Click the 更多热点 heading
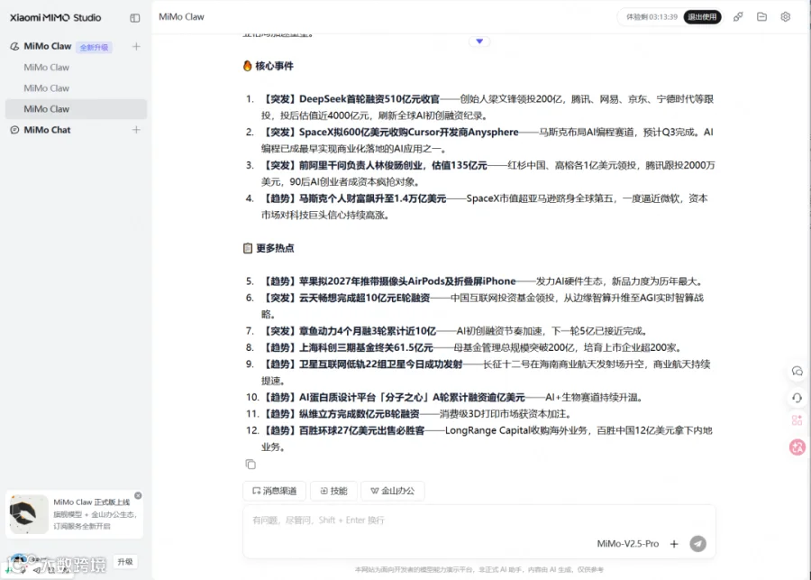811x580 pixels. (275, 248)
